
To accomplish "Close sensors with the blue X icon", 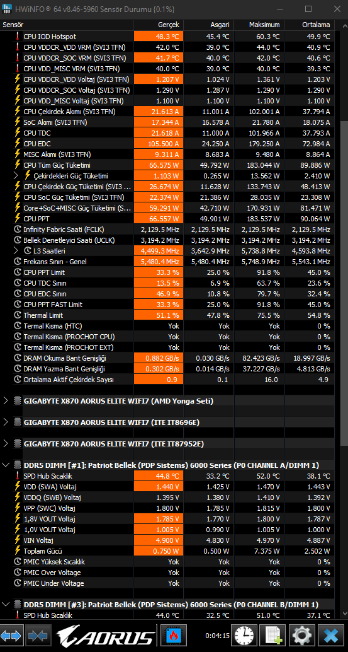I will tap(331, 636).
